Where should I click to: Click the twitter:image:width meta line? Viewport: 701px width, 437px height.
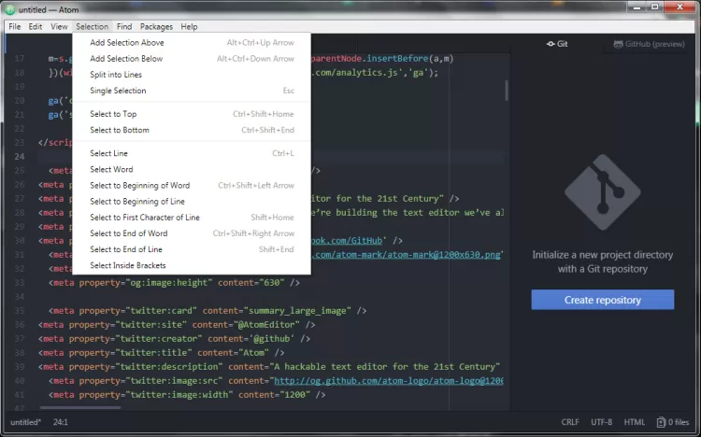(187, 395)
